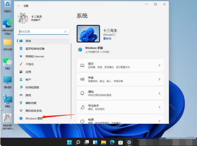Expand the focus assist (专注助手) chevron
Image resolution: width=197 pixels, height=146 pixels.
click(159, 107)
